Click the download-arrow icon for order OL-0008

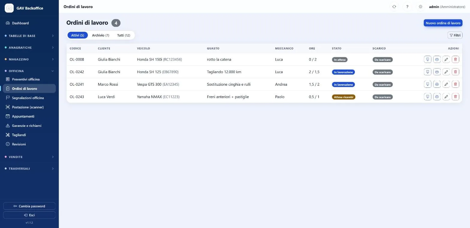point(428,59)
